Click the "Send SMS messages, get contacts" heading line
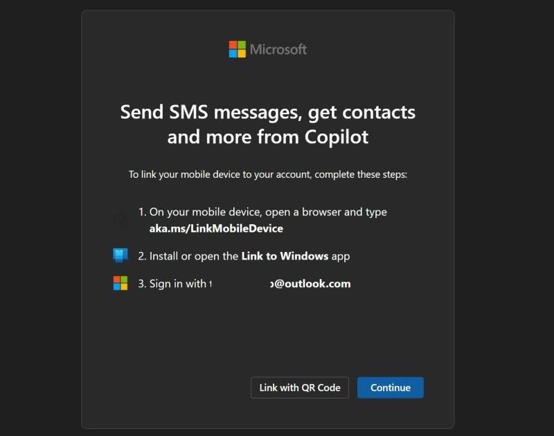Viewport: 554px width, 436px height. [268, 111]
